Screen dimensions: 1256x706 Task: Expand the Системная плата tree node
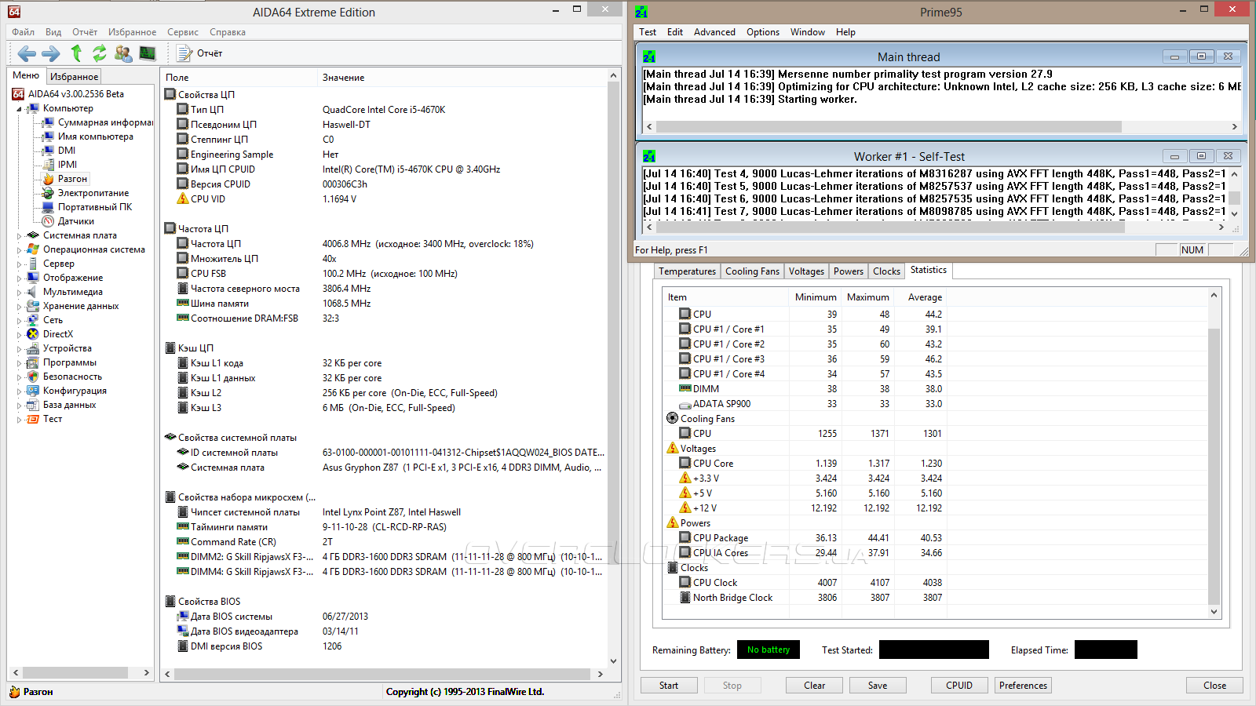(x=19, y=235)
